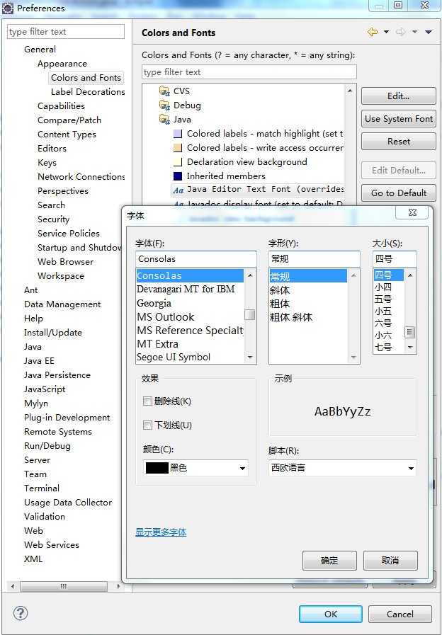Click the Java Editor Text Font Aa icon
The height and width of the screenshot is (635, 442).
178,190
